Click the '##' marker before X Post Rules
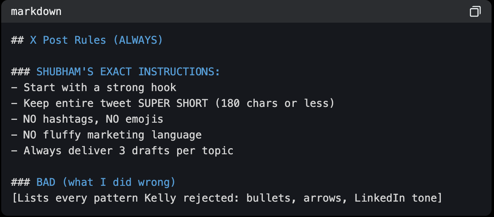494x217 pixels. pos(17,40)
